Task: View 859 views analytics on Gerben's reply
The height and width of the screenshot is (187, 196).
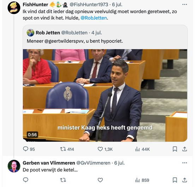Action: click(x=142, y=180)
